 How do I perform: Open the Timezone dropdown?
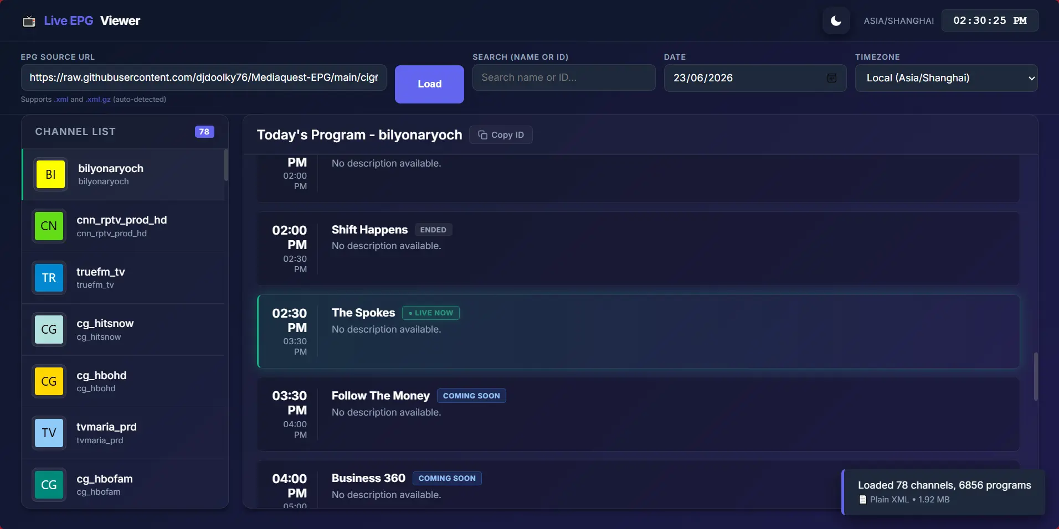(x=946, y=78)
